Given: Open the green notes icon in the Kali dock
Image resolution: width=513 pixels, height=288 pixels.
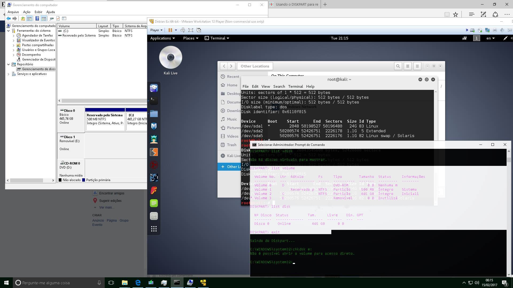Looking at the screenshot, I should tap(154, 203).
